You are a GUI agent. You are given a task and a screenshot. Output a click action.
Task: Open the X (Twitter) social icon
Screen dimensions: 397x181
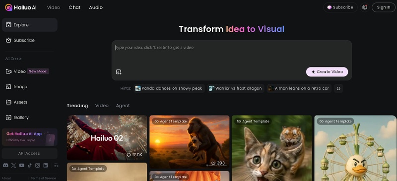pos(14,165)
